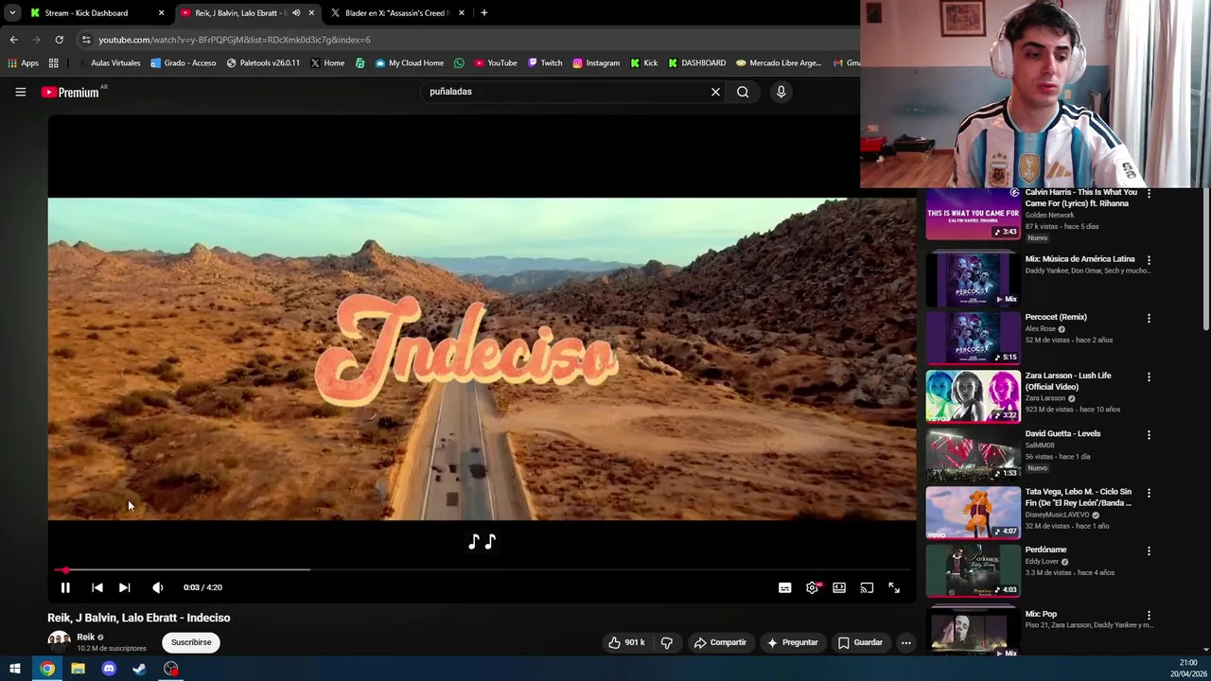Open more actions menu beside Guardar

point(905,643)
